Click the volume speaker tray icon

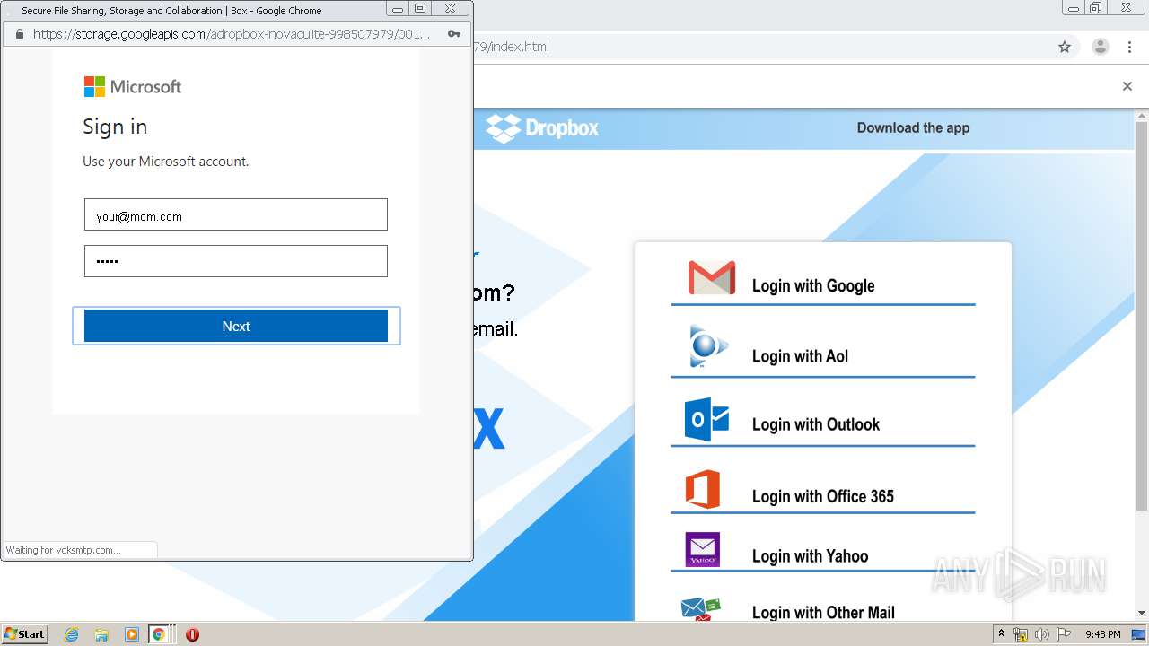click(x=1042, y=634)
